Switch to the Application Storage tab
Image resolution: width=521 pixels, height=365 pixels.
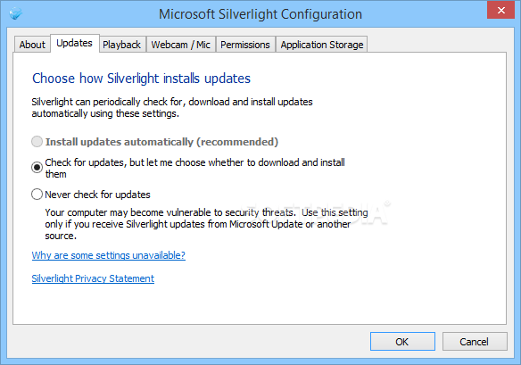[x=322, y=45]
